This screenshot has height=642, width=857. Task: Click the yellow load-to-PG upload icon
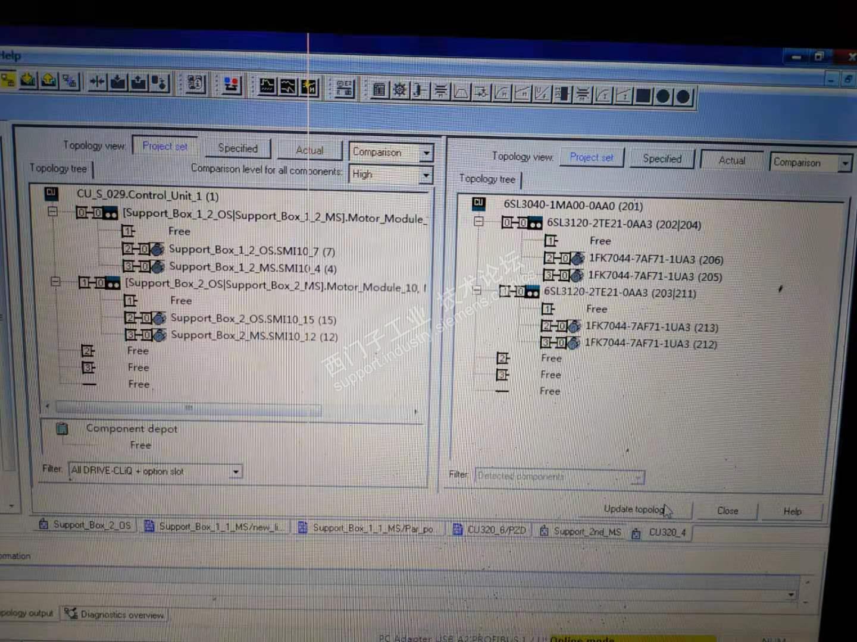pyautogui.click(x=49, y=80)
